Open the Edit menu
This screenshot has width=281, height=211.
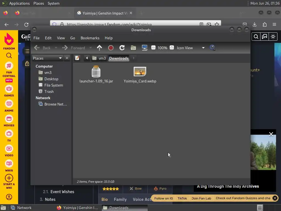48,38
